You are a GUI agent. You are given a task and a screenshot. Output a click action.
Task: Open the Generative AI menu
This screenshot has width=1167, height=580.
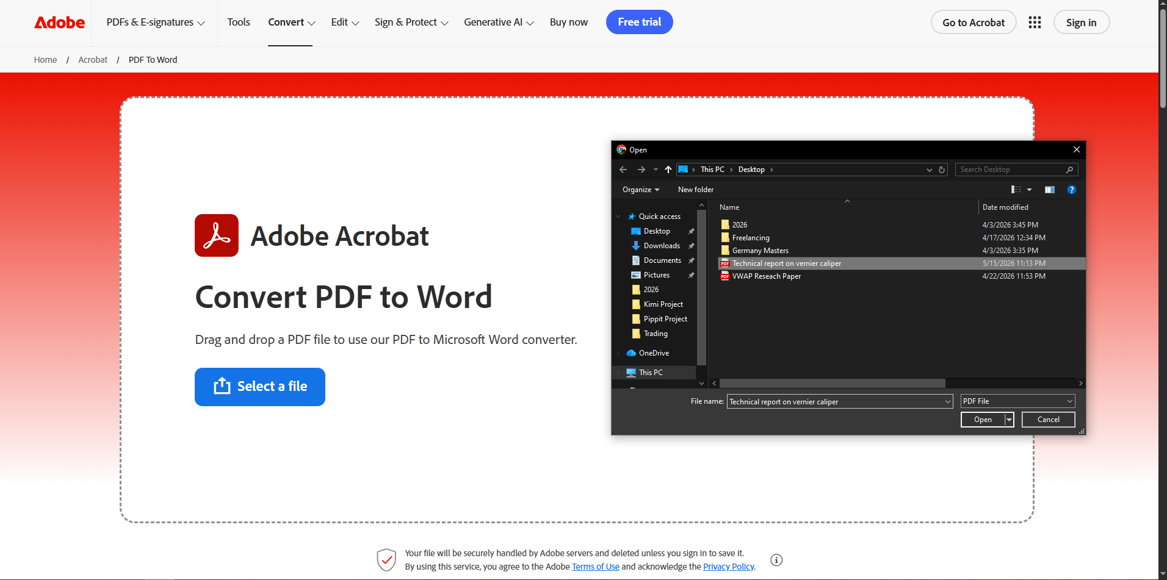click(x=499, y=23)
